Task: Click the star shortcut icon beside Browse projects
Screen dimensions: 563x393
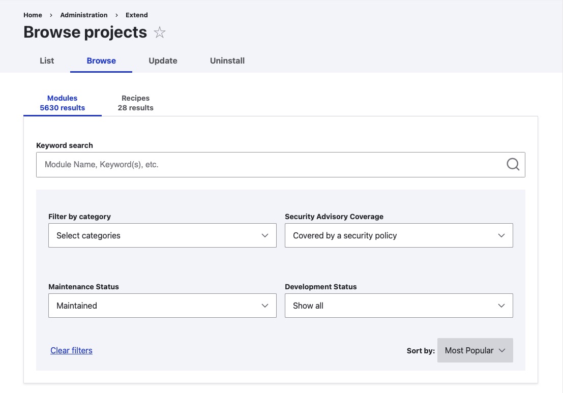Action: pos(160,33)
